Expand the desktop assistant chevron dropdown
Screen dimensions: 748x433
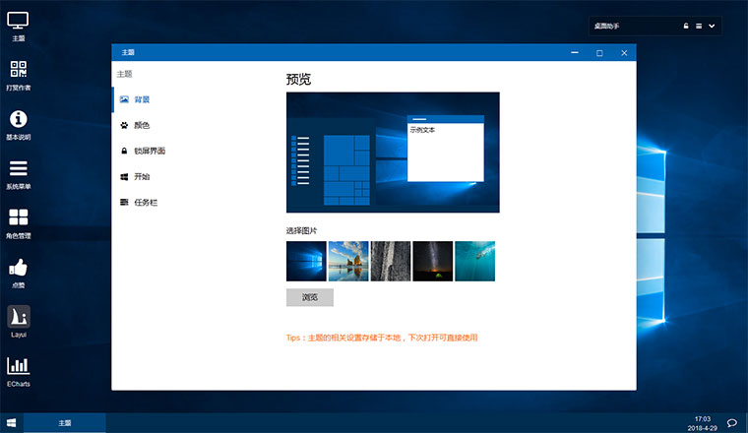click(x=712, y=27)
